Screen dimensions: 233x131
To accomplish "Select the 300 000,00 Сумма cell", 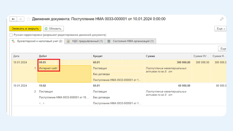I will click(x=168, y=62).
